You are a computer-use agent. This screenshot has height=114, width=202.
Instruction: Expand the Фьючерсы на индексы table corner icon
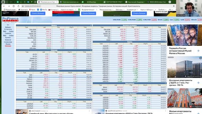(x=165, y=25)
